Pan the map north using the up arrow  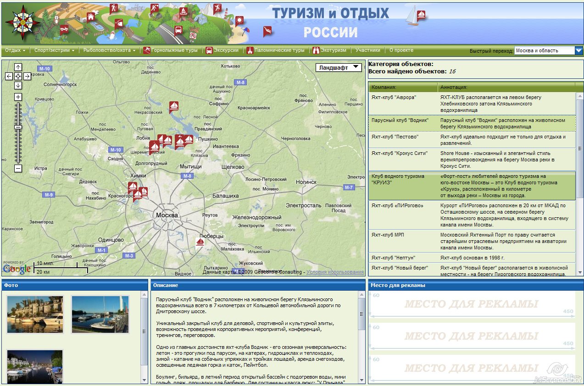[x=18, y=66]
